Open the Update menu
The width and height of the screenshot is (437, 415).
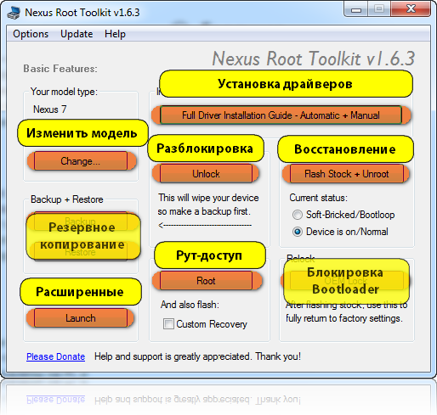(77, 34)
